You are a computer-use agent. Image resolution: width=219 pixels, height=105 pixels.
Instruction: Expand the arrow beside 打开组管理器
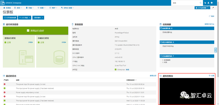point(209,8)
